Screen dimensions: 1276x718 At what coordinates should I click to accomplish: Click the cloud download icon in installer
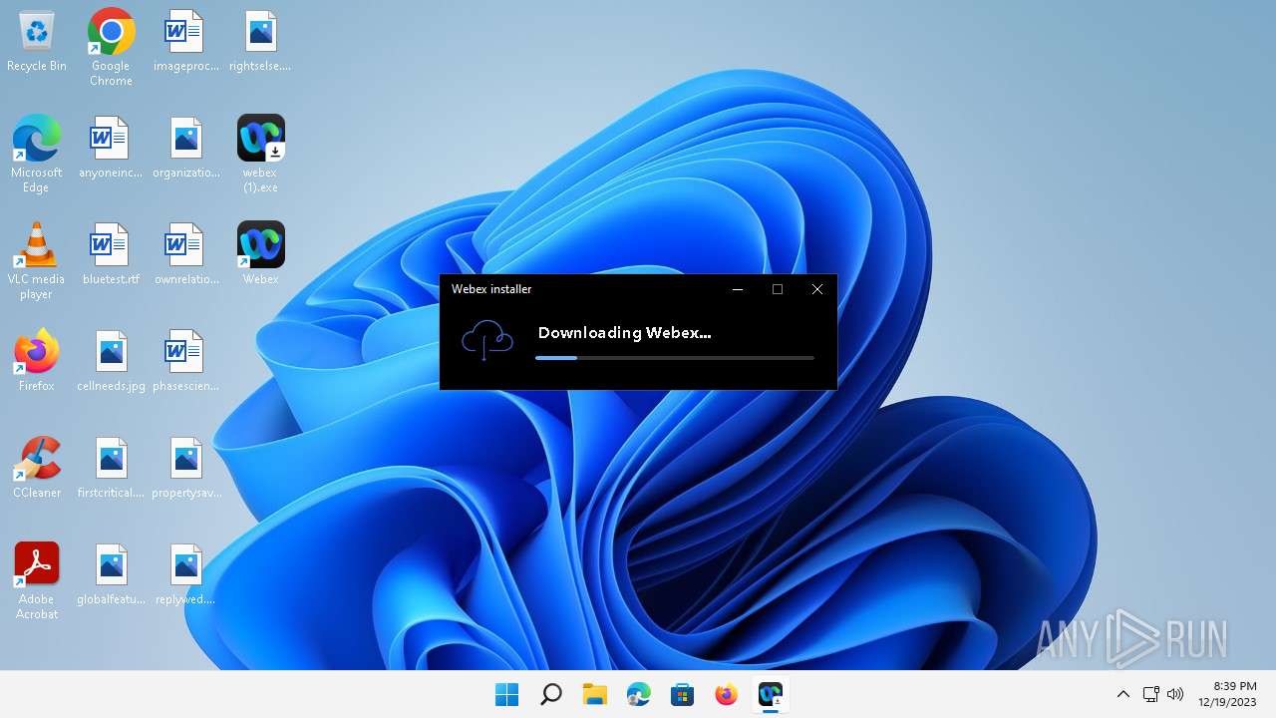(486, 341)
